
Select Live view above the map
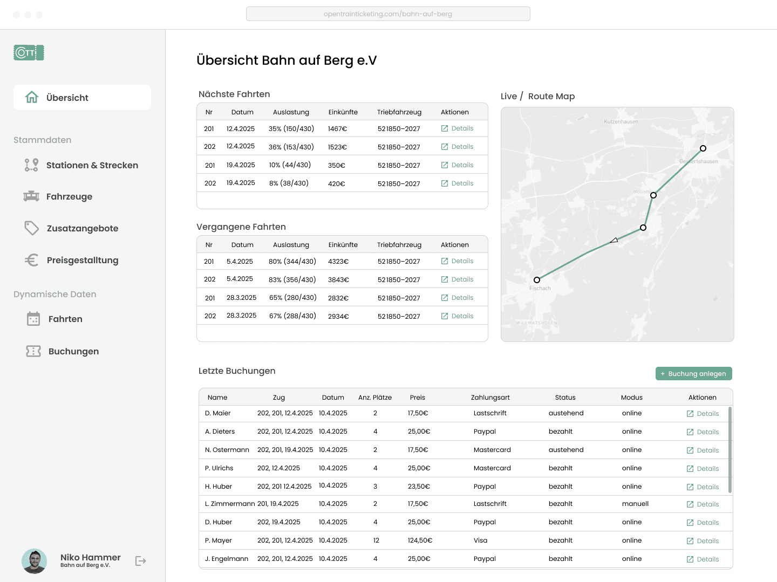[508, 96]
